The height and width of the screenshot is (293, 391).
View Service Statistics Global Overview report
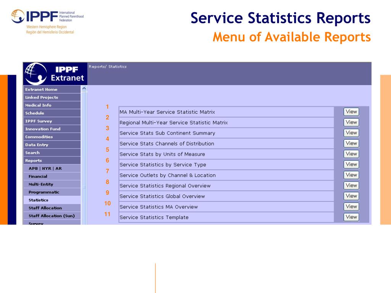pyautogui.click(x=351, y=196)
